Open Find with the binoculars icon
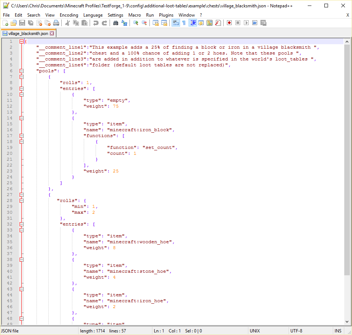This screenshot has width=352, height=335. coord(115,23)
